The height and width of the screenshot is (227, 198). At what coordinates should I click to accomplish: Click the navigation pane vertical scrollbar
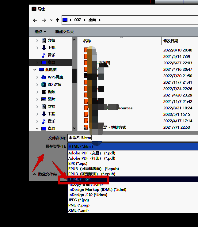click(x=74, y=75)
